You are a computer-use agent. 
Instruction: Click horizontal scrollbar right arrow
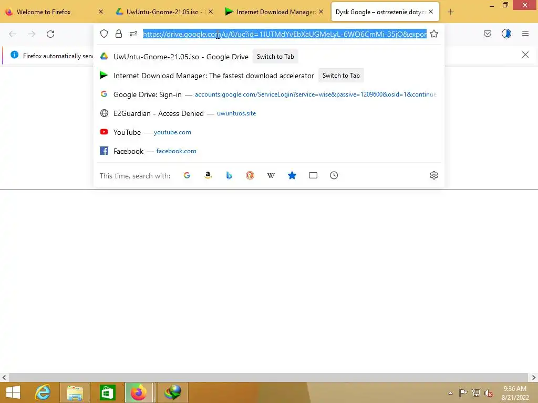point(534,378)
